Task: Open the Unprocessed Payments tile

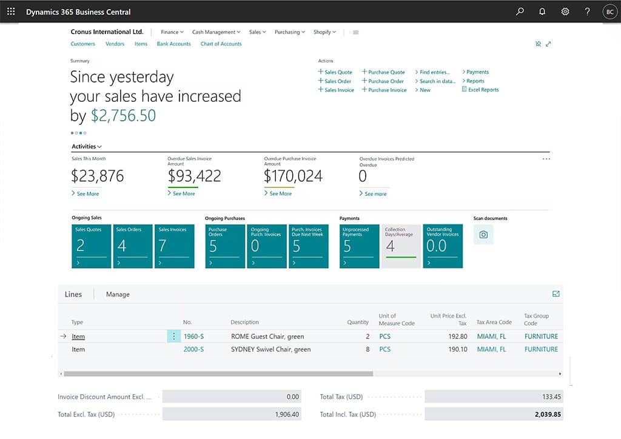Action: point(359,246)
